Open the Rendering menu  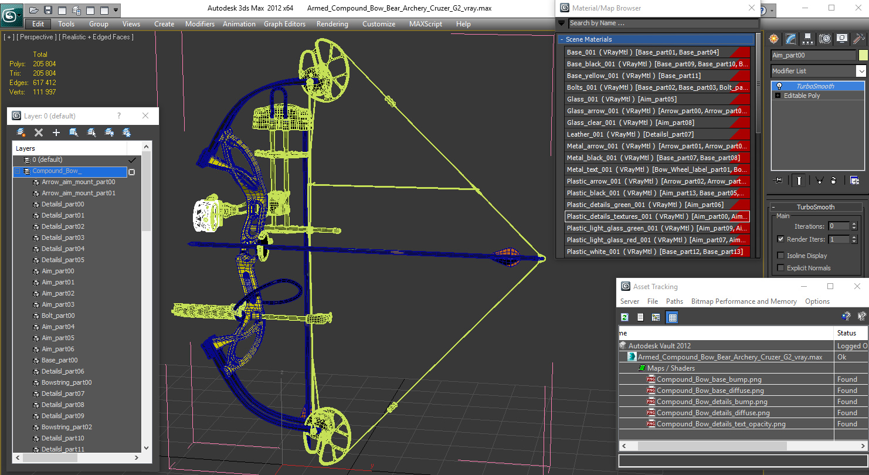tap(332, 24)
